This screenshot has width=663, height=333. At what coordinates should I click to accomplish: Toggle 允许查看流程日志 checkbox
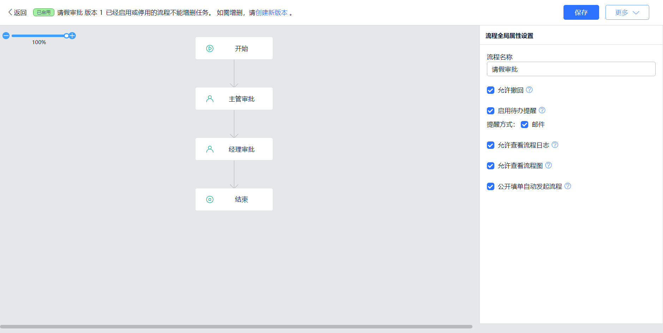(x=490, y=145)
